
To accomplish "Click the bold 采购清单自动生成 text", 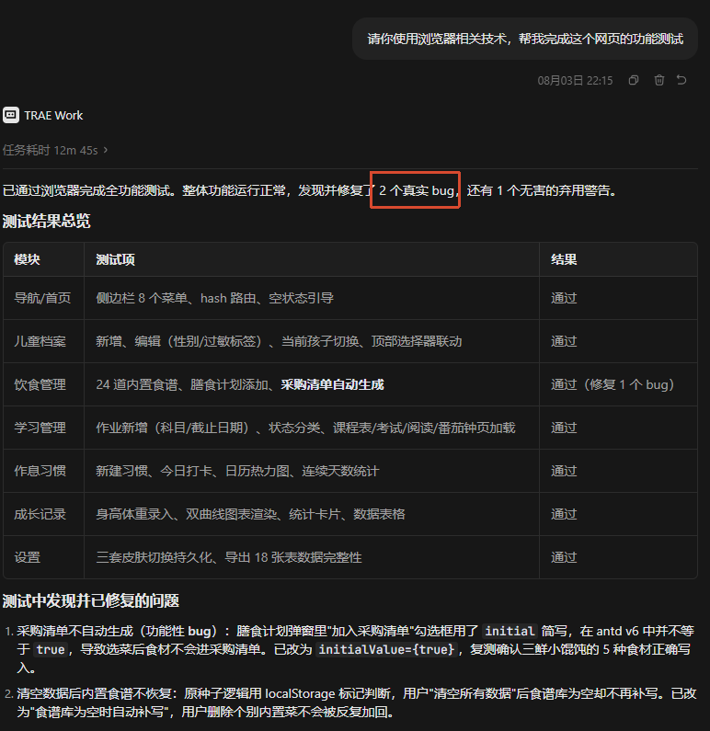I will coord(332,384).
